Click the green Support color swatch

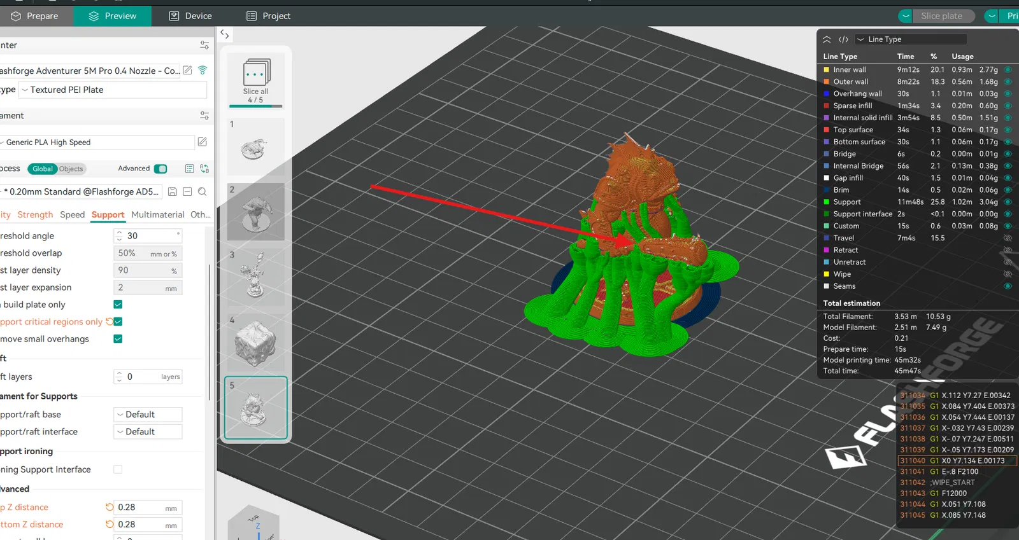pyautogui.click(x=827, y=202)
